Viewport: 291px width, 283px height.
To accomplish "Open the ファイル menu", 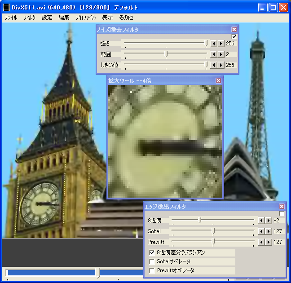I will pyautogui.click(x=11, y=18).
